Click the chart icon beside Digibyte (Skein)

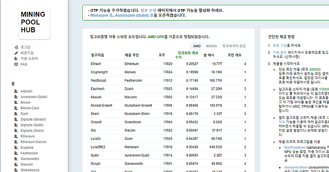coord(16,131)
